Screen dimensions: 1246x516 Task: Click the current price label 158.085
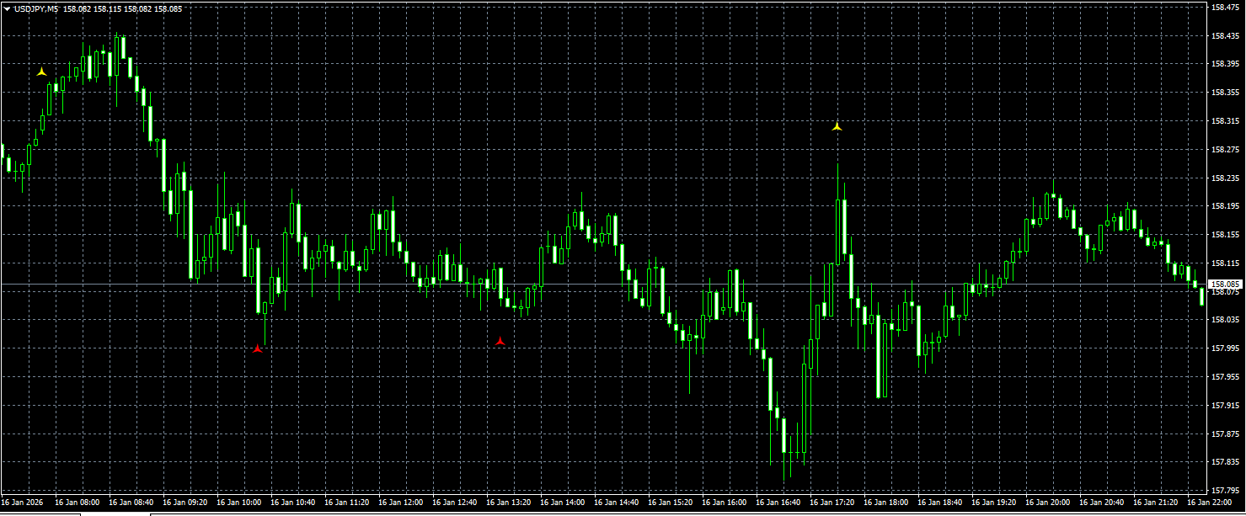pyautogui.click(x=1227, y=285)
